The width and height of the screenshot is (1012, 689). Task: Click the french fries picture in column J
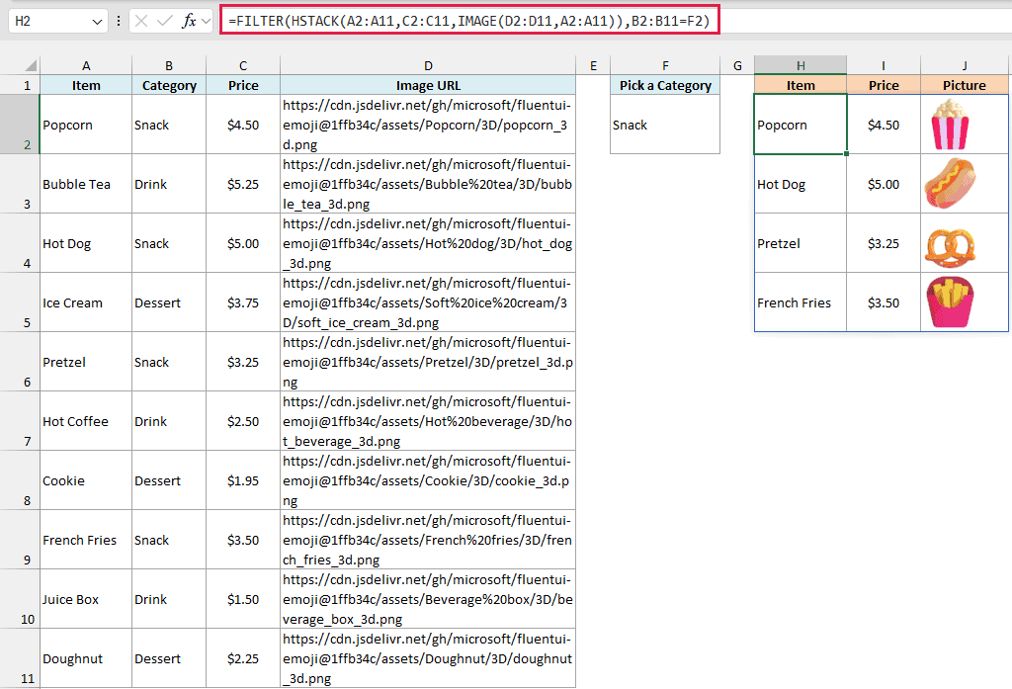click(x=950, y=301)
